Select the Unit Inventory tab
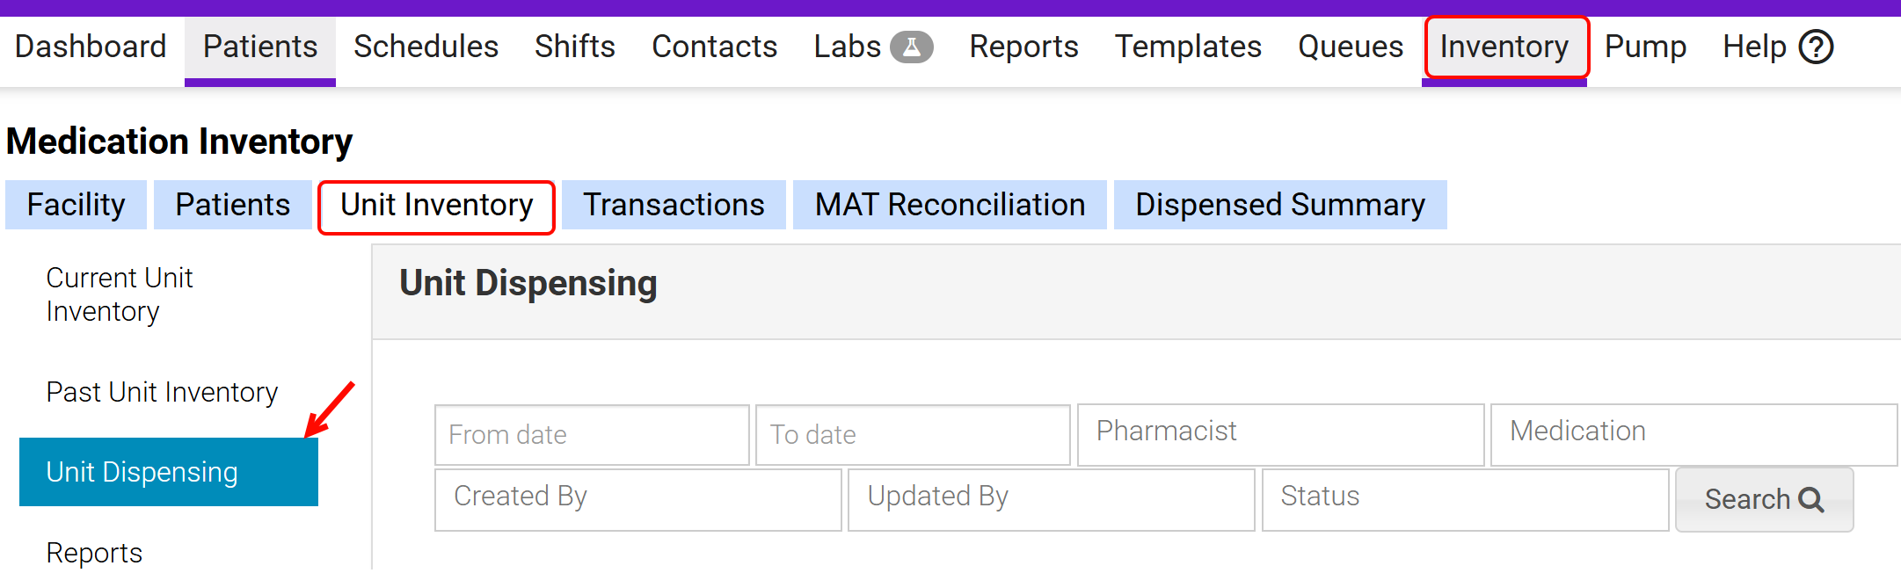1901x573 pixels. (436, 206)
